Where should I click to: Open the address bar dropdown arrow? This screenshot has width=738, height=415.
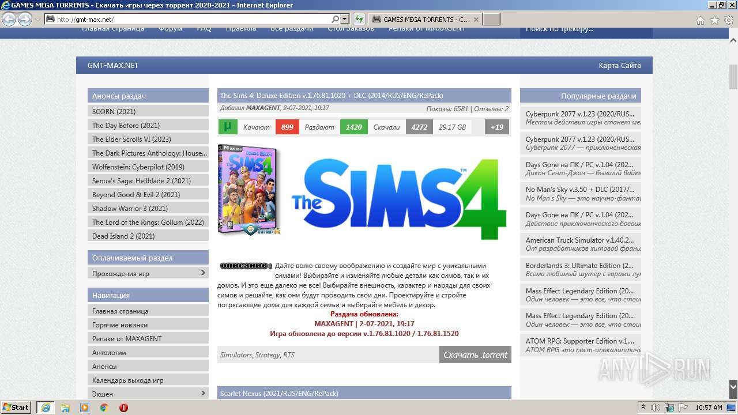(x=345, y=19)
